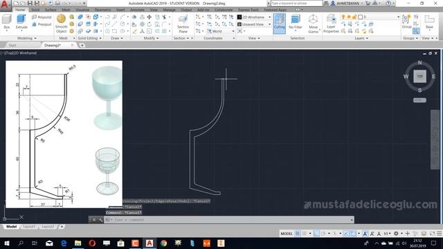Add a new drawing tab with plus button
This screenshot has width=443, height=249.
coord(82,45)
